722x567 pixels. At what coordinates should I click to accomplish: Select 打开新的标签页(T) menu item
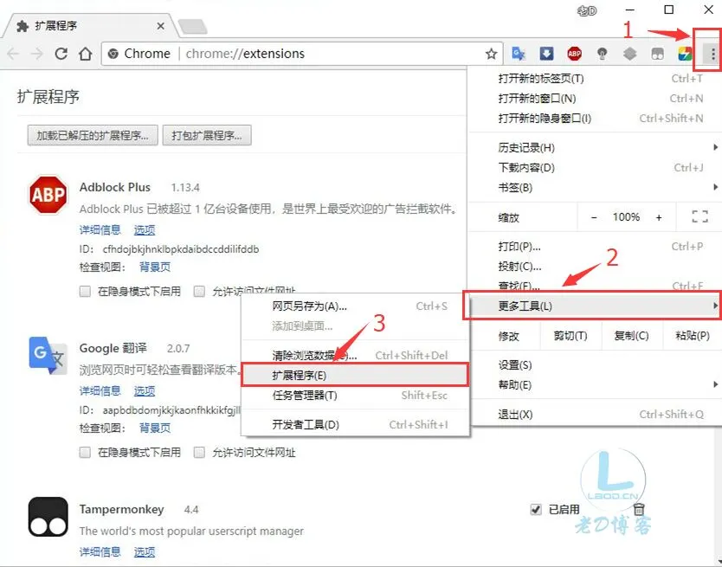(595, 78)
